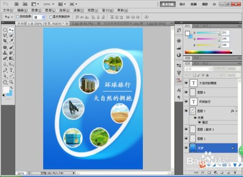Select the Dodge tool
The image size is (243, 177).
[11, 64]
